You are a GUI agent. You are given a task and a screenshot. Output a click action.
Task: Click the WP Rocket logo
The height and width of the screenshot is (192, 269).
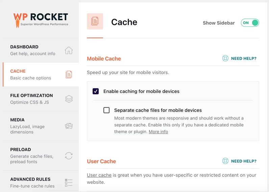point(41,20)
